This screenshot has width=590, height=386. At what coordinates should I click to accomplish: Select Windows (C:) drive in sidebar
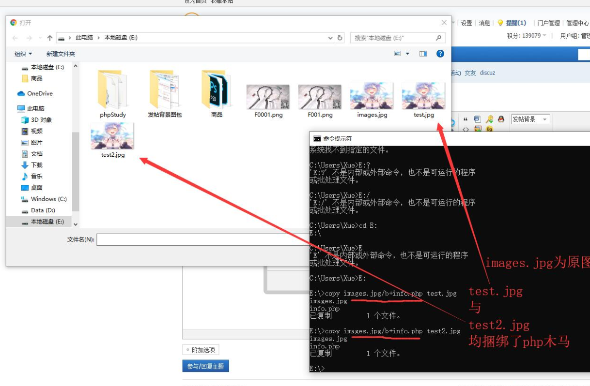point(44,199)
